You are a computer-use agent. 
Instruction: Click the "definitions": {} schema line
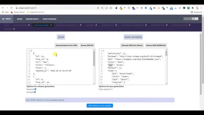pos(117,53)
